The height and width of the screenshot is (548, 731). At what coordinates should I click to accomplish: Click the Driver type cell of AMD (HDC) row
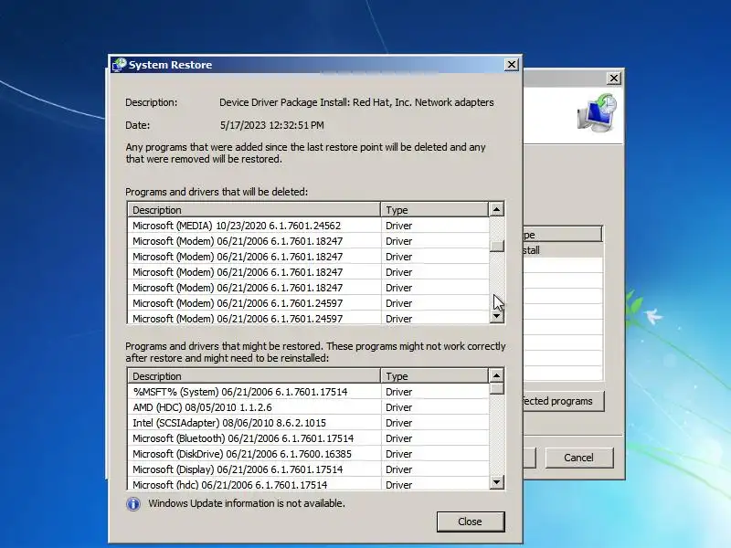pyautogui.click(x=435, y=407)
